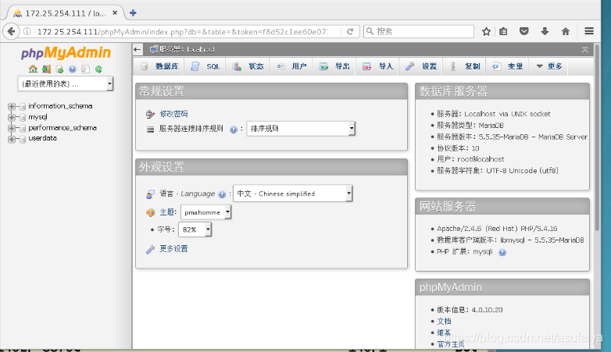This screenshot has width=611, height=352.
Task: Go to the browser home page icon
Action: tap(566, 31)
